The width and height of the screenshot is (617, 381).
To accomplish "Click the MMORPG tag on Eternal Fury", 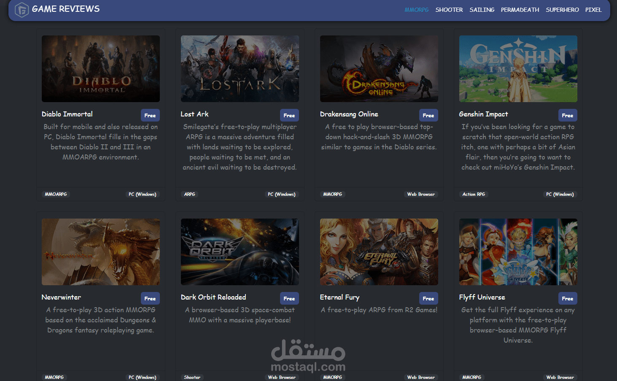I will [x=333, y=377].
